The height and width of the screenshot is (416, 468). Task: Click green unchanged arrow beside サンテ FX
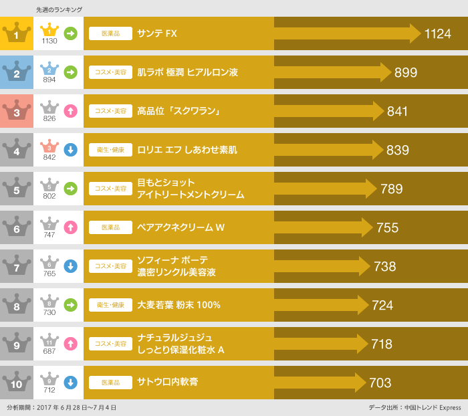coord(70,33)
